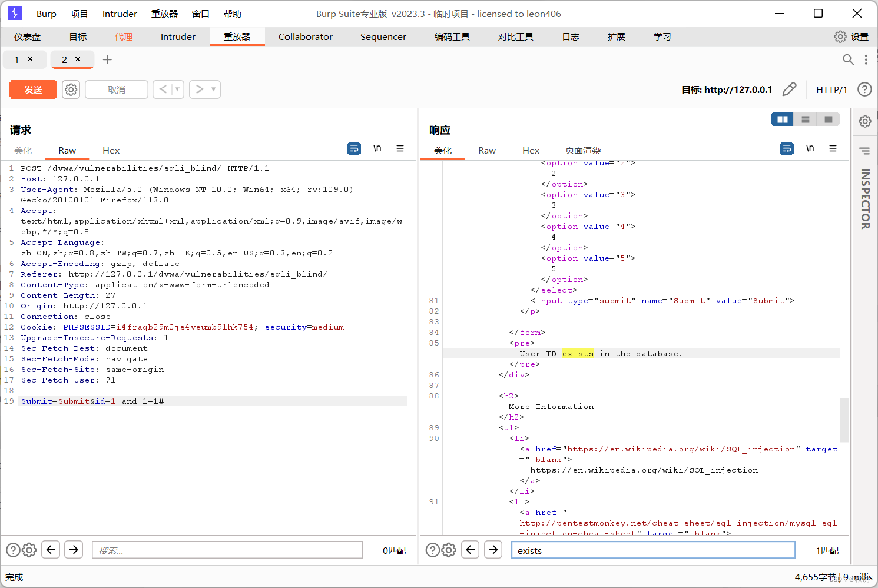Open Repeater help question mark icon
The width and height of the screenshot is (878, 588).
tap(864, 89)
